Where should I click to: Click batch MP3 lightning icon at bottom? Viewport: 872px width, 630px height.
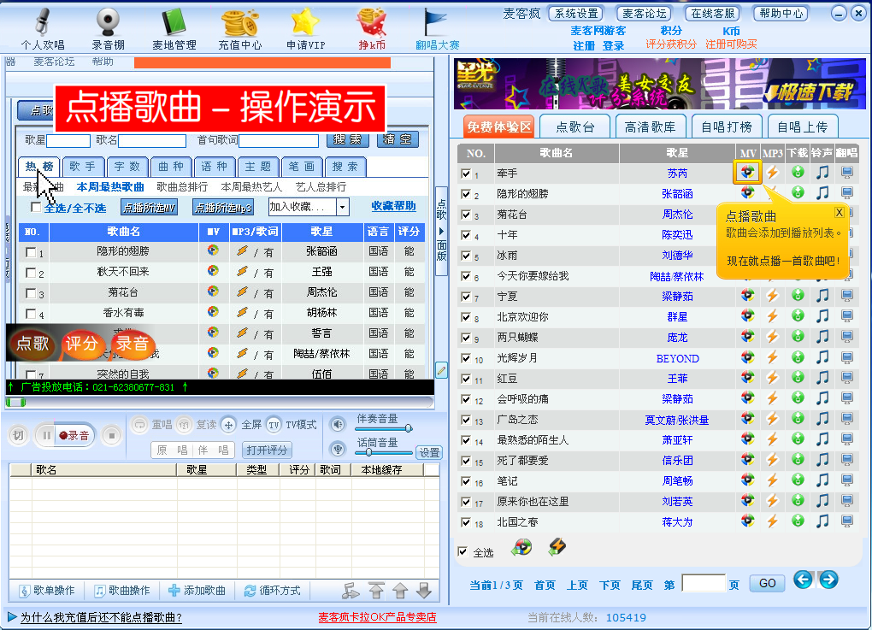[x=557, y=547]
